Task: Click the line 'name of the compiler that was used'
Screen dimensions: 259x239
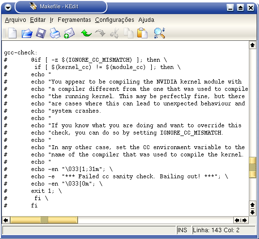Action: click(x=124, y=154)
